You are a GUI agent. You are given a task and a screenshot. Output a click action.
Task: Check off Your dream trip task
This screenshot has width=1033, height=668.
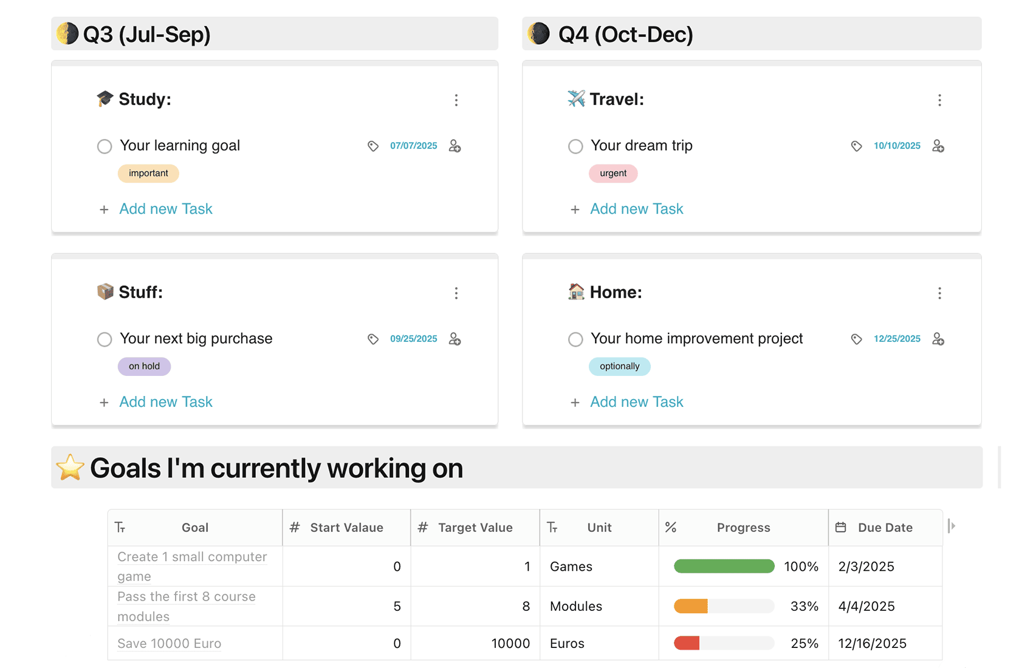(x=575, y=146)
